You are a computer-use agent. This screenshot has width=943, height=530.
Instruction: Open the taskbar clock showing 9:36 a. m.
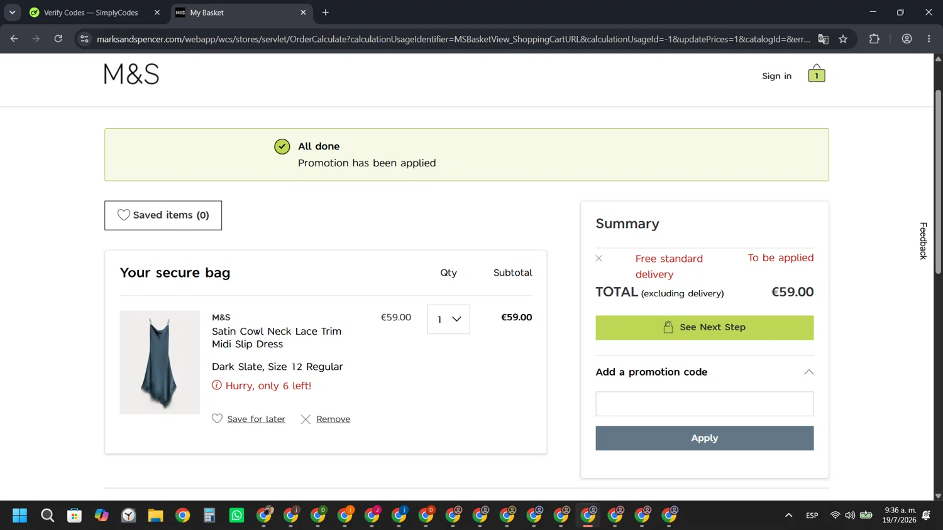point(899,516)
